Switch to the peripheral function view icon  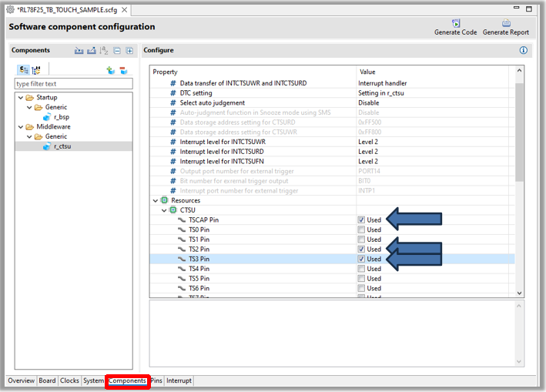[x=36, y=70]
